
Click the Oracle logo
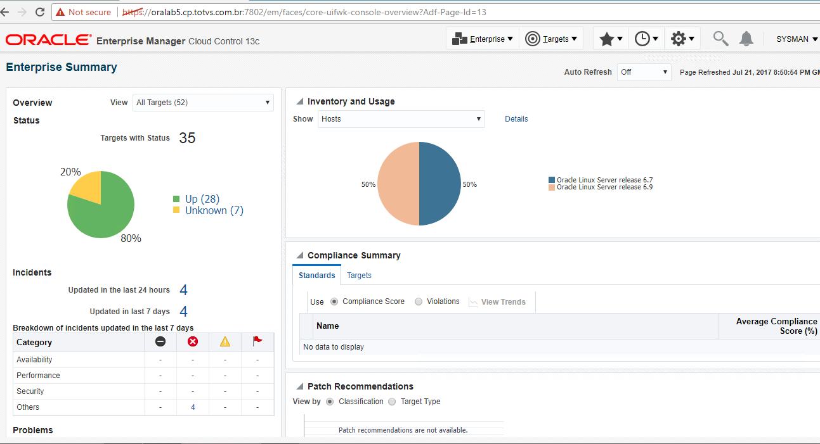pyautogui.click(x=48, y=39)
